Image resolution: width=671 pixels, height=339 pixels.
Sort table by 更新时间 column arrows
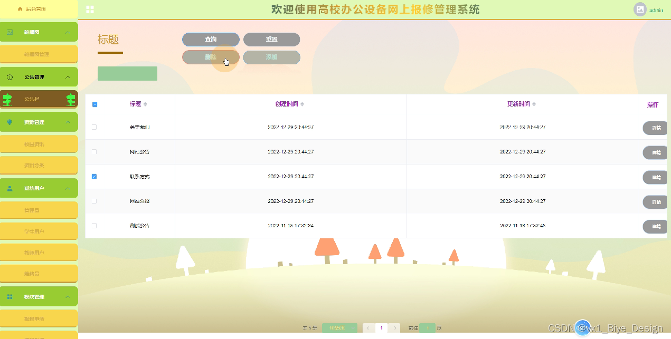[x=534, y=104]
